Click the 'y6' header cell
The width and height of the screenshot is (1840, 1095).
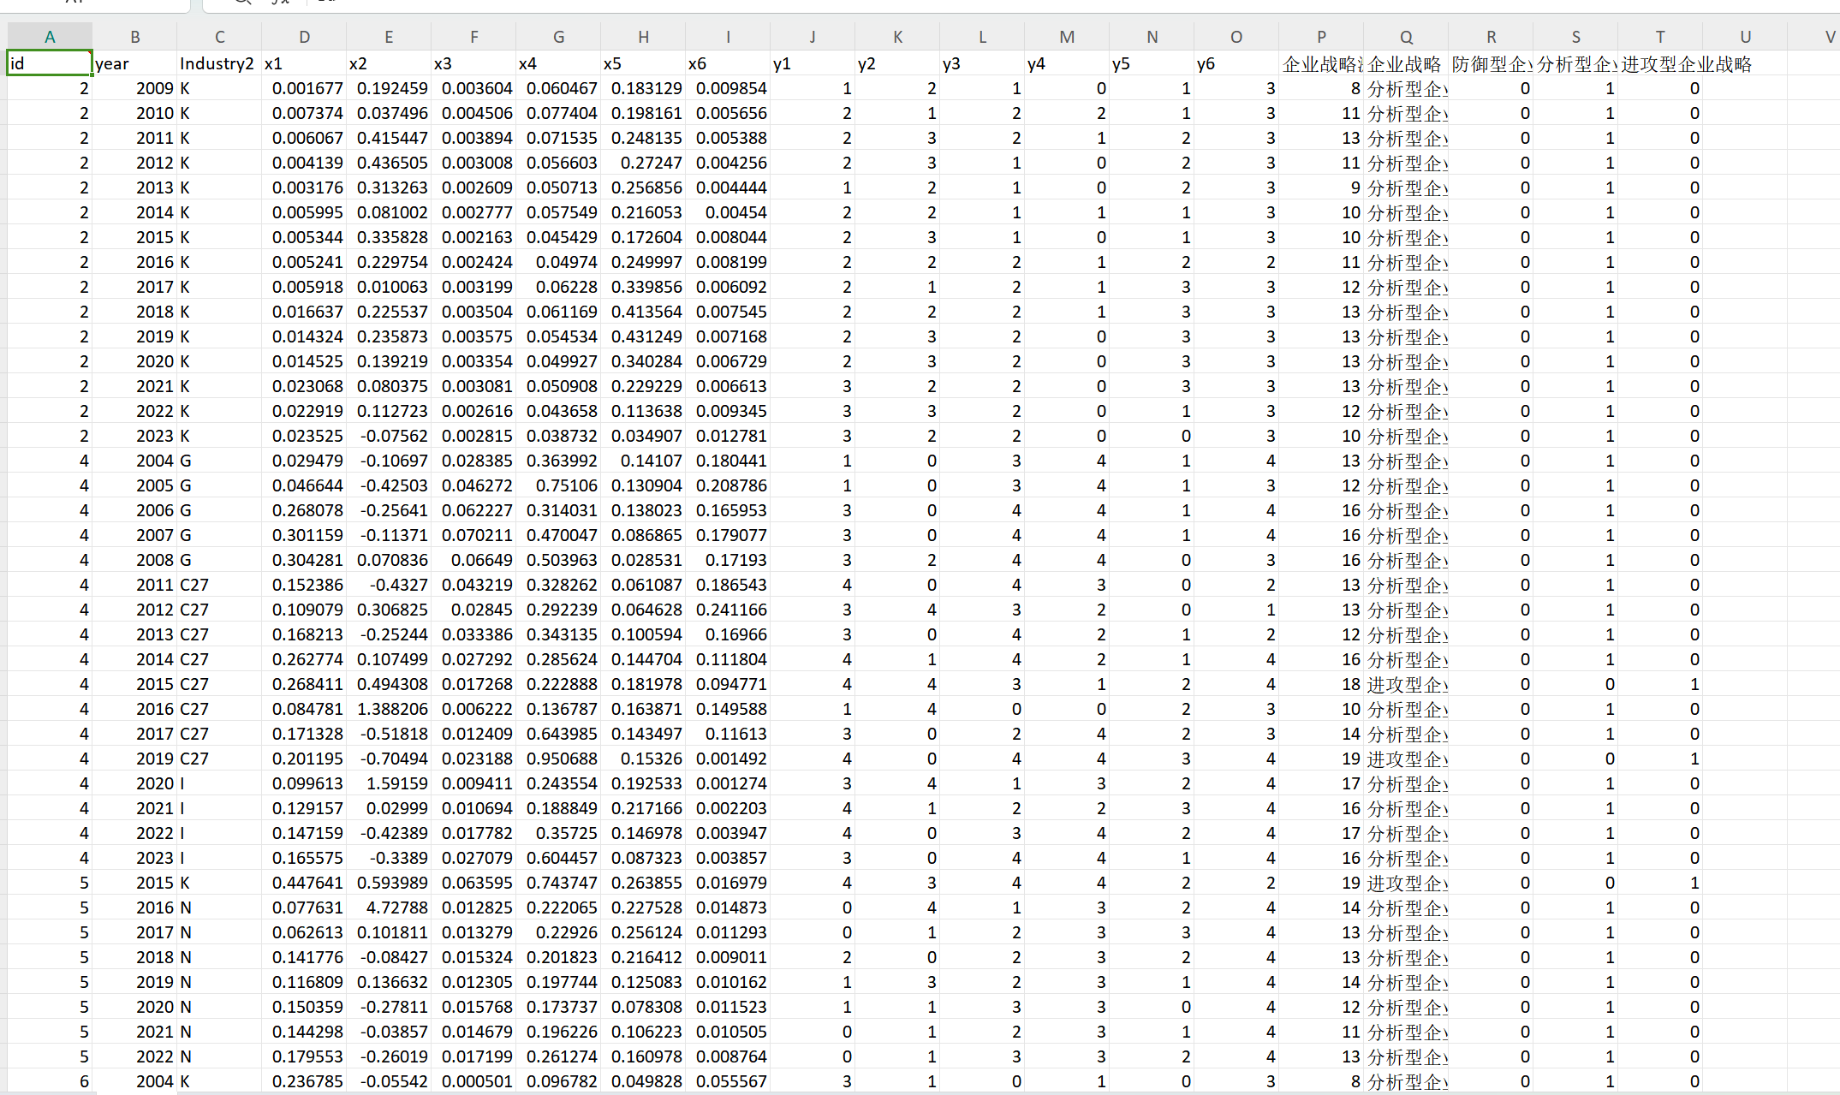point(1236,63)
